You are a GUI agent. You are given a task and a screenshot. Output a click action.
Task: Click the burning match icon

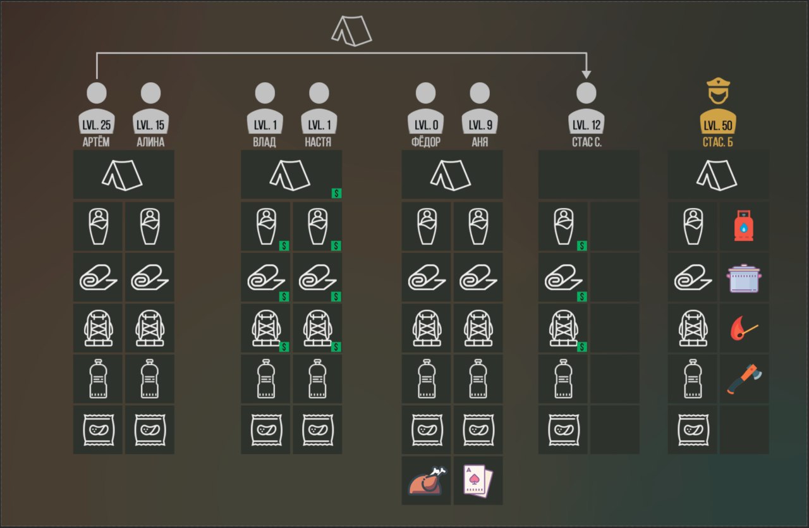pyautogui.click(x=744, y=328)
